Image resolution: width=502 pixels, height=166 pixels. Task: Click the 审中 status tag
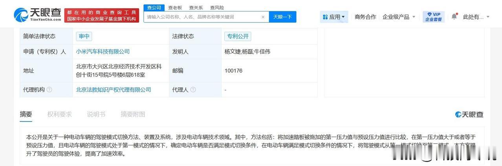pos(84,36)
